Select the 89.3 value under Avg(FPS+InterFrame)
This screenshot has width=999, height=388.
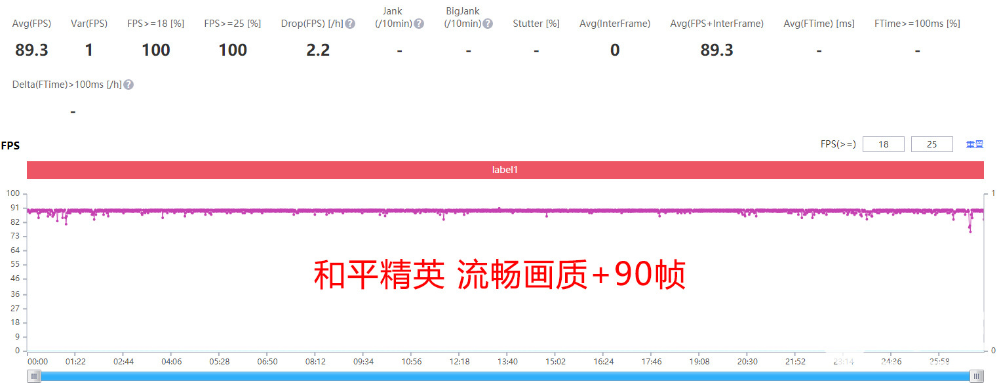pos(717,50)
